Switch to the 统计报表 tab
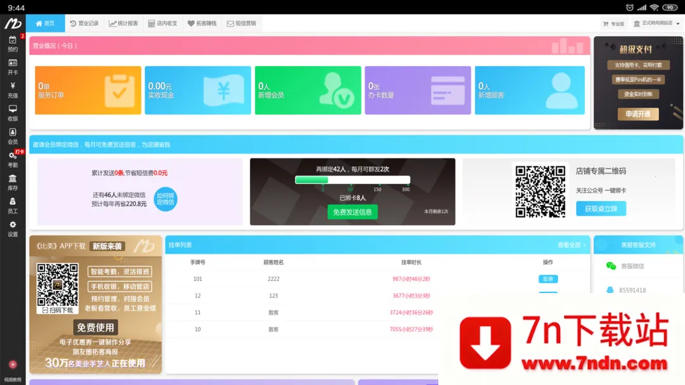 [123, 23]
